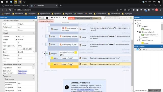The image size is (163, 92).
Task: Collapse the Платформер behavior section
Action: click(x=33, y=79)
